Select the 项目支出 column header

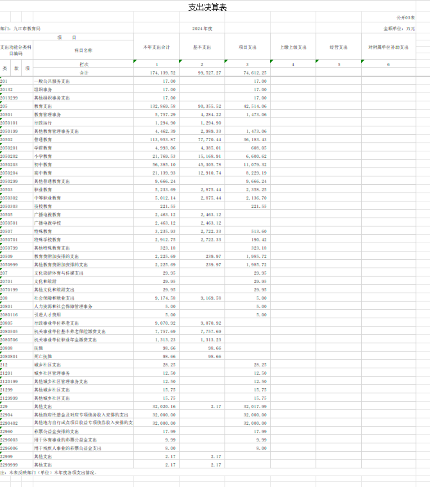tap(247, 47)
